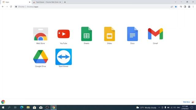Screen dimensions: 196x110
Task: Click the browser forward arrow
Action: pos(7,7)
